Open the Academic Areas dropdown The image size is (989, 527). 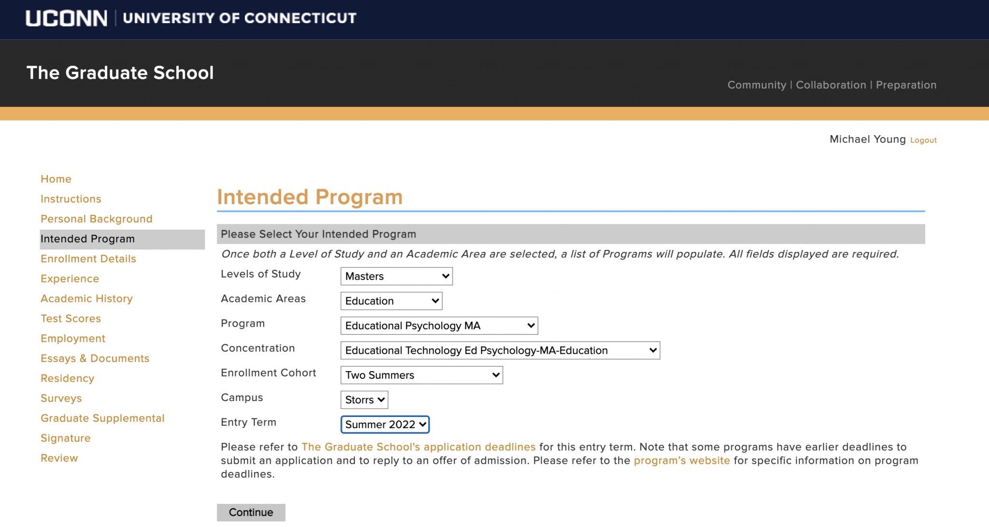pyautogui.click(x=391, y=301)
